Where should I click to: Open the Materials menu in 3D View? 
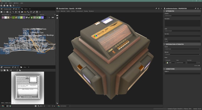click(63, 11)
